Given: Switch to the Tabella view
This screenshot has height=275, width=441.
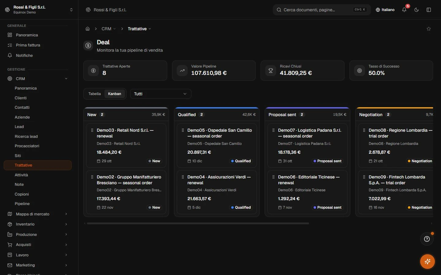Looking at the screenshot, I should coord(95,94).
